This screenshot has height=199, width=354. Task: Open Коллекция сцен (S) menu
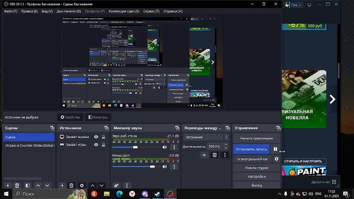tap(124, 11)
